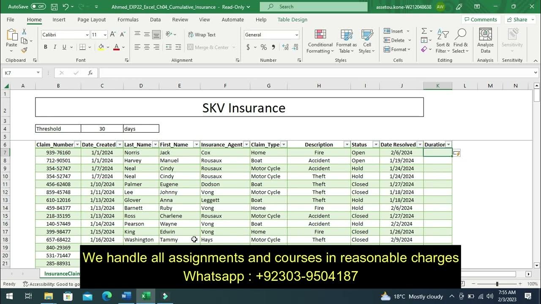
Task: Click the Align Right icon
Action: coord(156,47)
